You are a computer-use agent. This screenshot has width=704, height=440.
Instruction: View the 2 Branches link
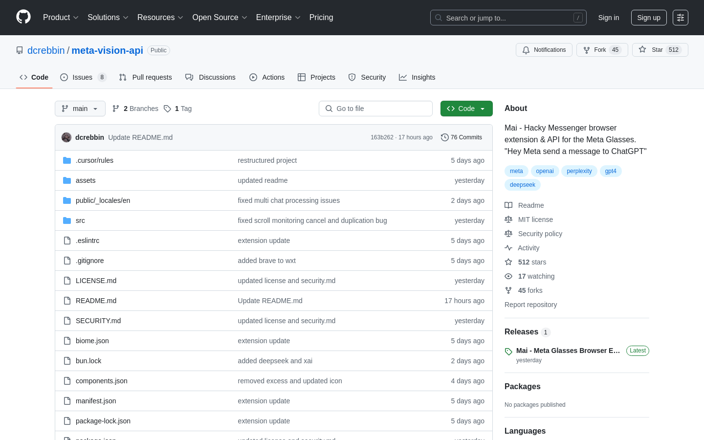pos(135,109)
